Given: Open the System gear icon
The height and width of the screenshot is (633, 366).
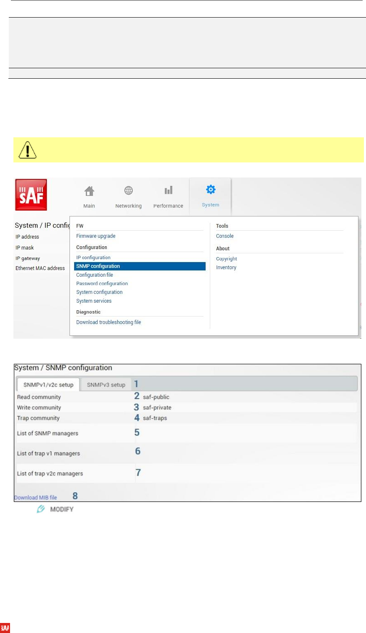Looking at the screenshot, I should (x=211, y=190).
